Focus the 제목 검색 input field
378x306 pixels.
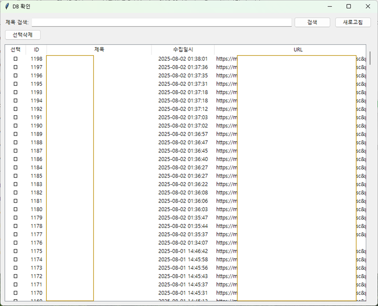click(x=162, y=23)
